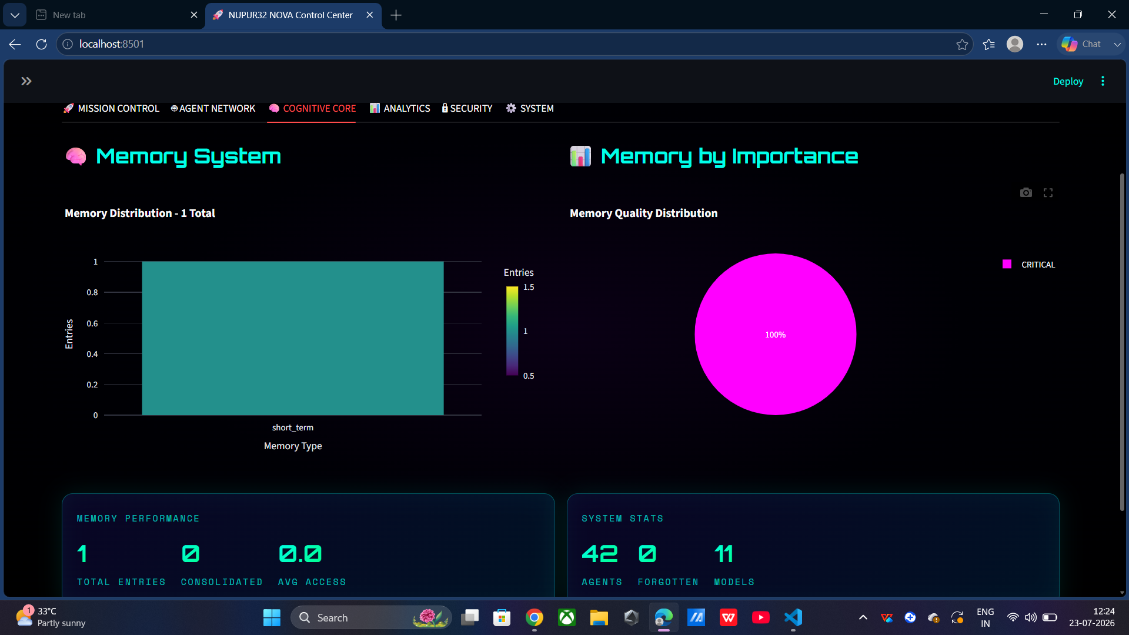Go back with the browser back arrow

(15, 44)
